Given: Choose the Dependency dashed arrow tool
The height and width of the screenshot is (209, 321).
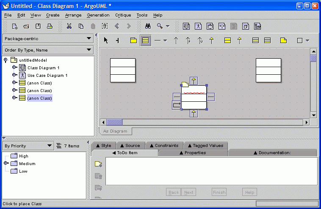Looking at the screenshot, I should point(176,41).
